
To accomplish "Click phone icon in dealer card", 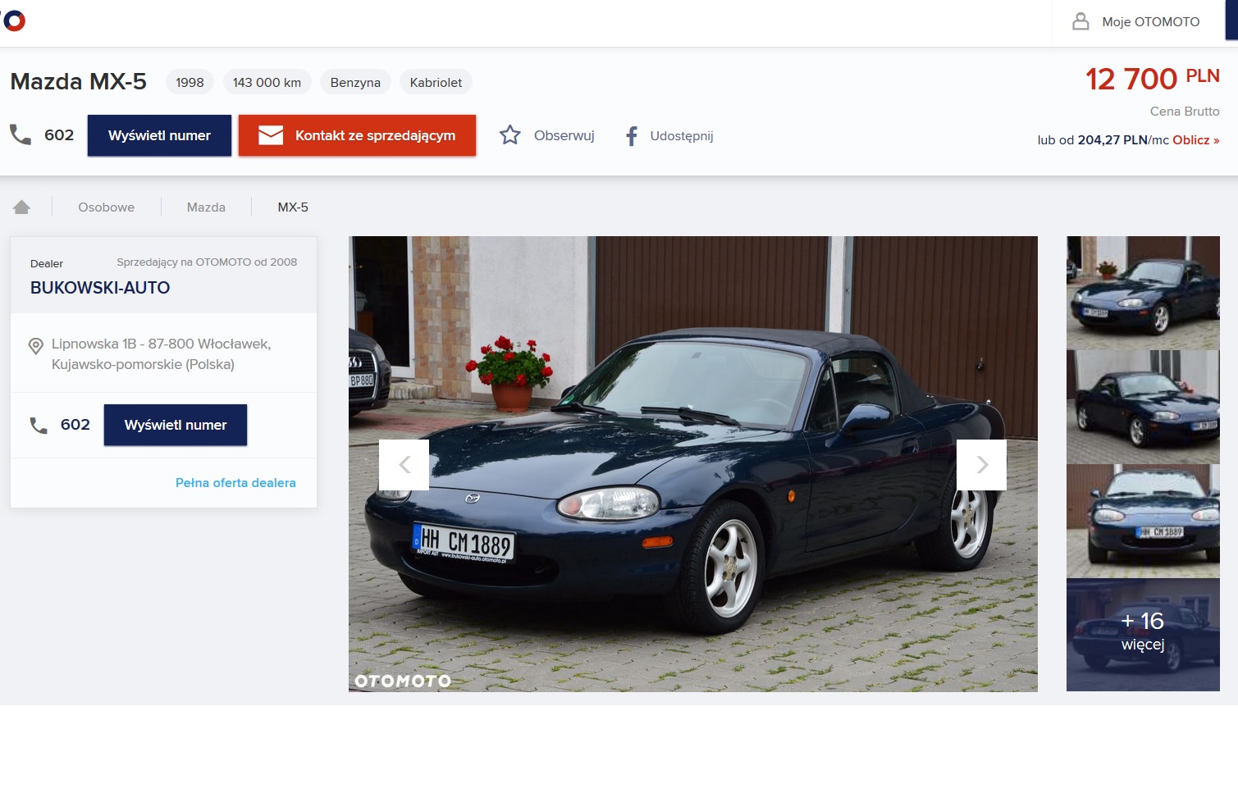I will 39,425.
